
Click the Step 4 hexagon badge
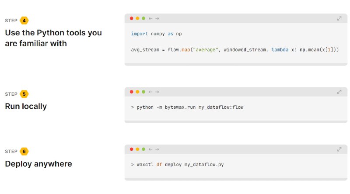(x=24, y=21)
